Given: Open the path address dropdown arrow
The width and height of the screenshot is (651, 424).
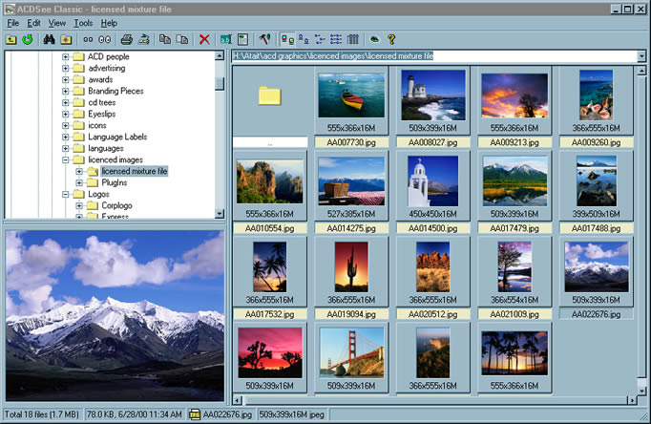Looking at the screenshot, I should click(640, 56).
